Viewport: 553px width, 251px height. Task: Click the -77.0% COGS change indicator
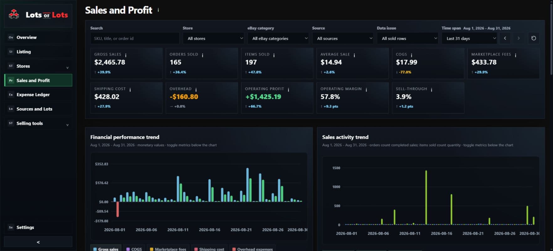pyautogui.click(x=403, y=72)
